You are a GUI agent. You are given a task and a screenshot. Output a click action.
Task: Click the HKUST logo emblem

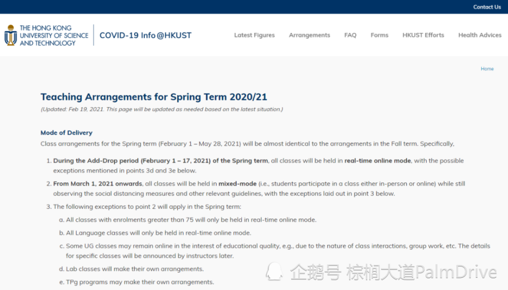pyautogui.click(x=11, y=35)
